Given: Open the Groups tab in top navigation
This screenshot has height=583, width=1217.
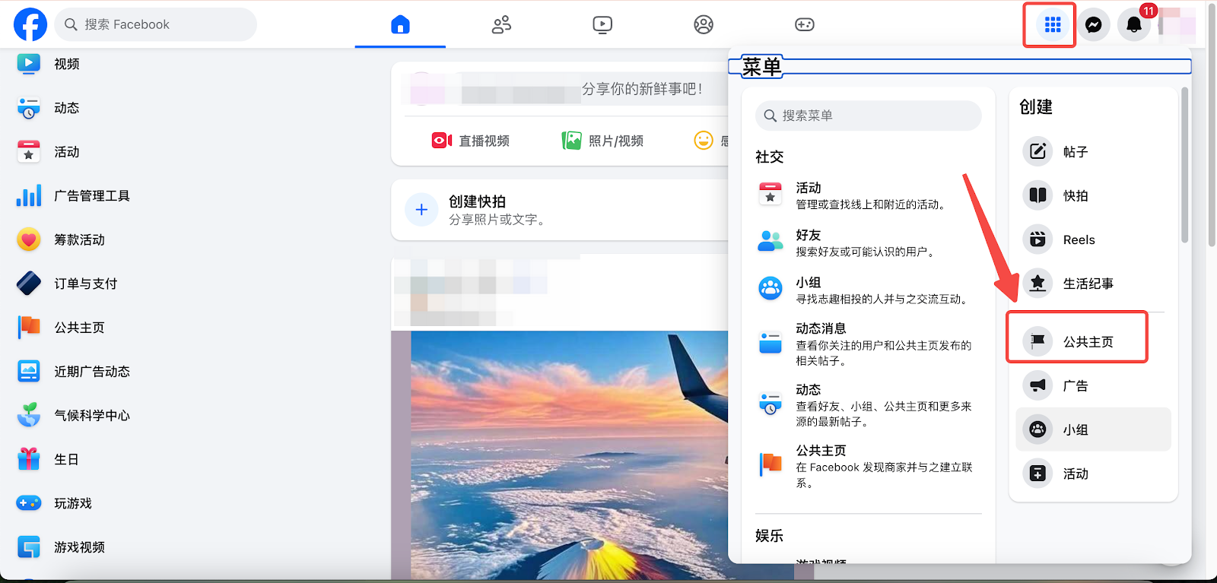Looking at the screenshot, I should pyautogui.click(x=704, y=24).
